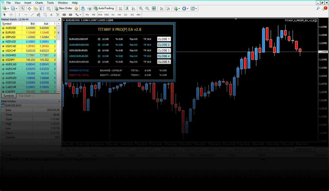Switch timeframe to W1
This screenshot has height=191, width=329.
tap(132, 15)
